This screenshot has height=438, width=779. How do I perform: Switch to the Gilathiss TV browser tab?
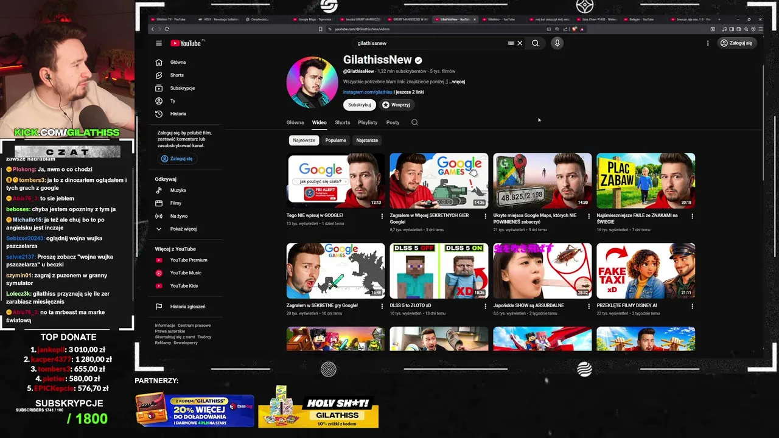[x=170, y=19]
